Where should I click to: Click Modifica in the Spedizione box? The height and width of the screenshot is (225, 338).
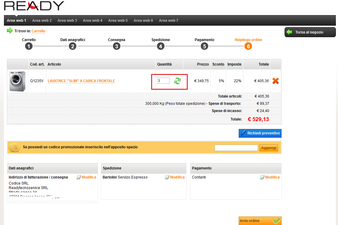pos(175,177)
